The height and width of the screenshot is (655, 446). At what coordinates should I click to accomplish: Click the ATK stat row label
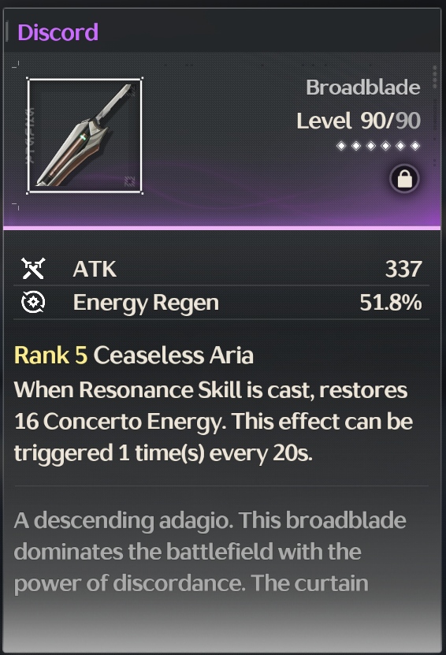tap(95, 269)
